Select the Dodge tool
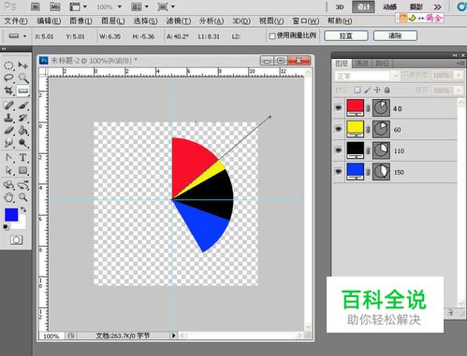Viewport: 467px width, 356px height. [22, 143]
